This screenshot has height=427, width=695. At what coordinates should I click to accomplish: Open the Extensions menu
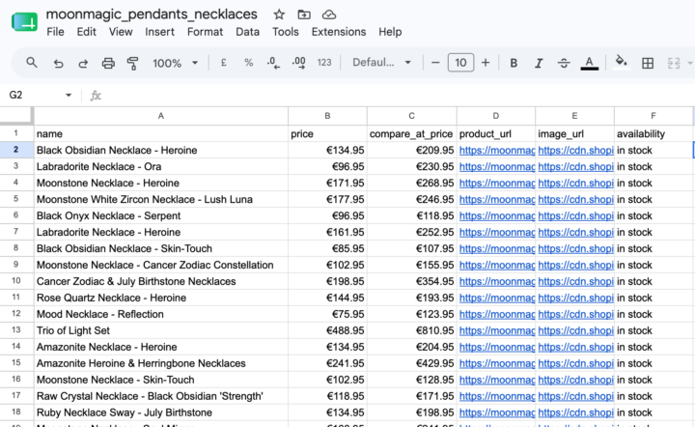(x=339, y=32)
